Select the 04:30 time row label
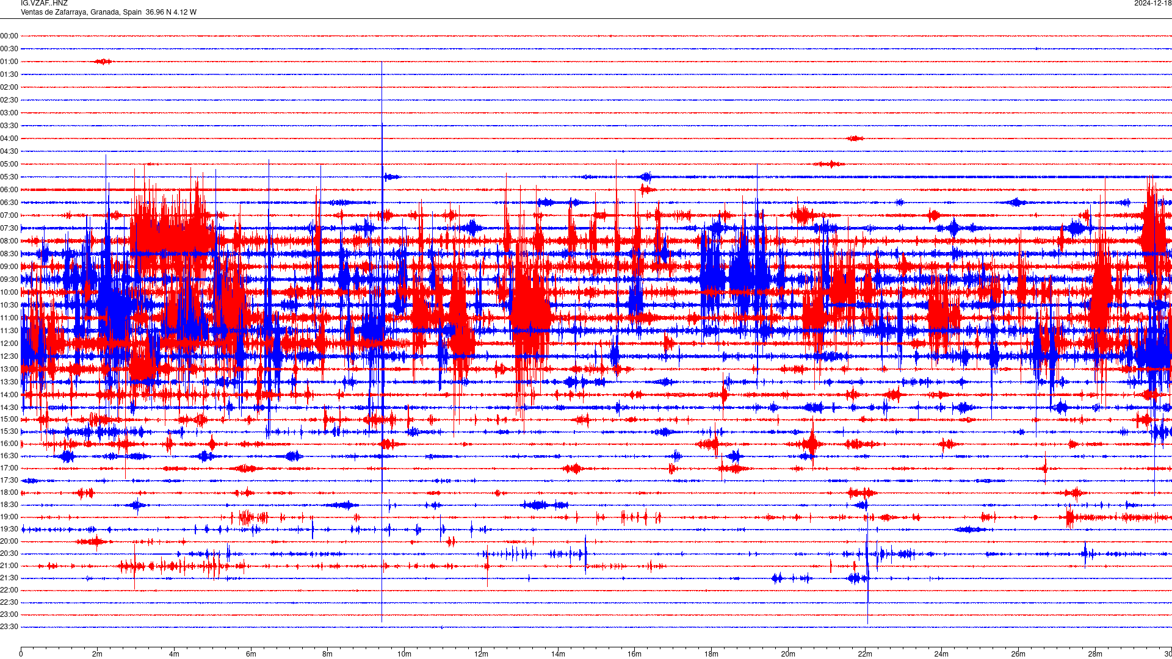 point(9,151)
